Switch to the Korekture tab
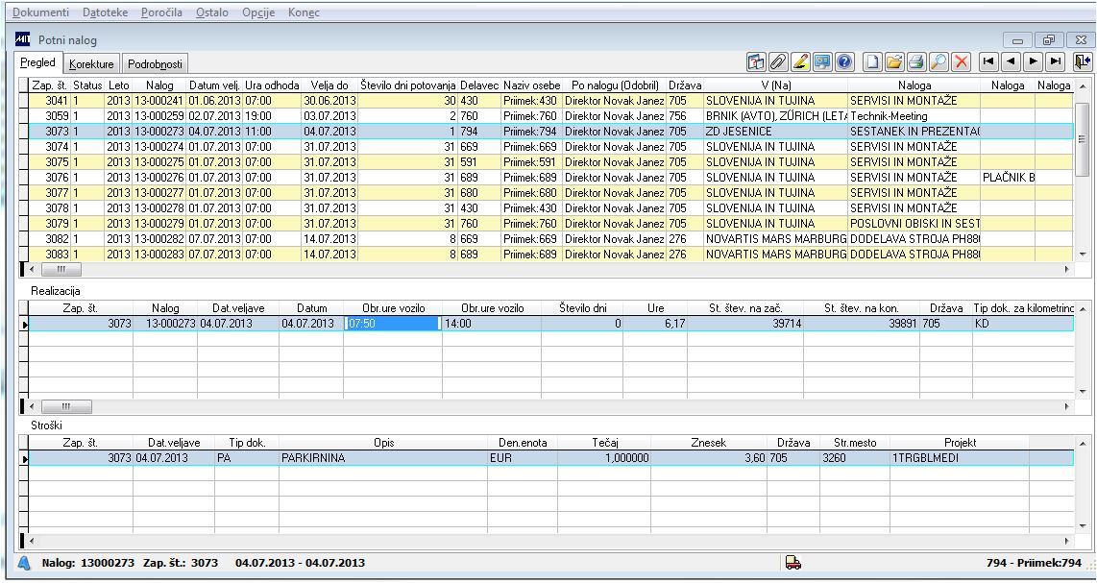This screenshot has height=583, width=1097. pyautogui.click(x=91, y=64)
